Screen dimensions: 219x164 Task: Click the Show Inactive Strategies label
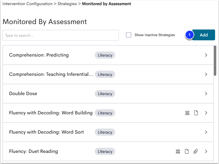pyautogui.click(x=155, y=35)
